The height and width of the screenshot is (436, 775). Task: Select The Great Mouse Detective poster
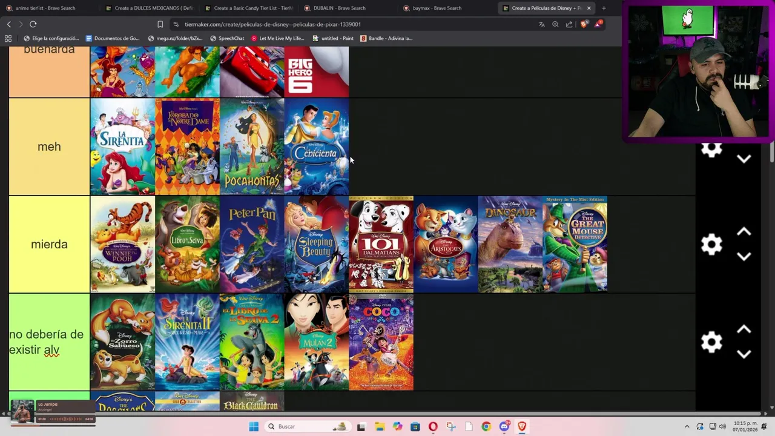tap(575, 244)
